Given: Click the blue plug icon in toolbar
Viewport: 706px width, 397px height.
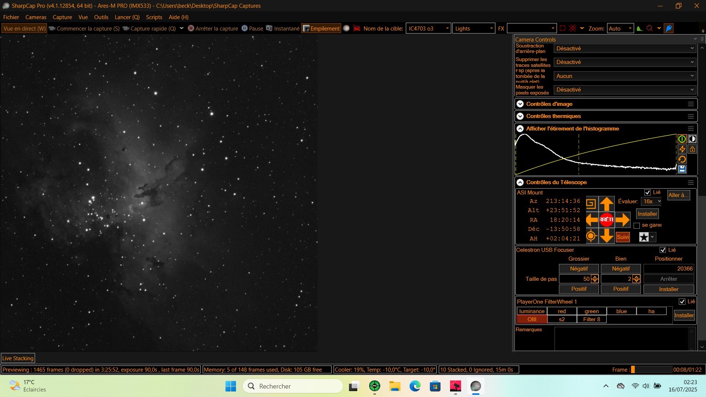Looking at the screenshot, I should 669,28.
